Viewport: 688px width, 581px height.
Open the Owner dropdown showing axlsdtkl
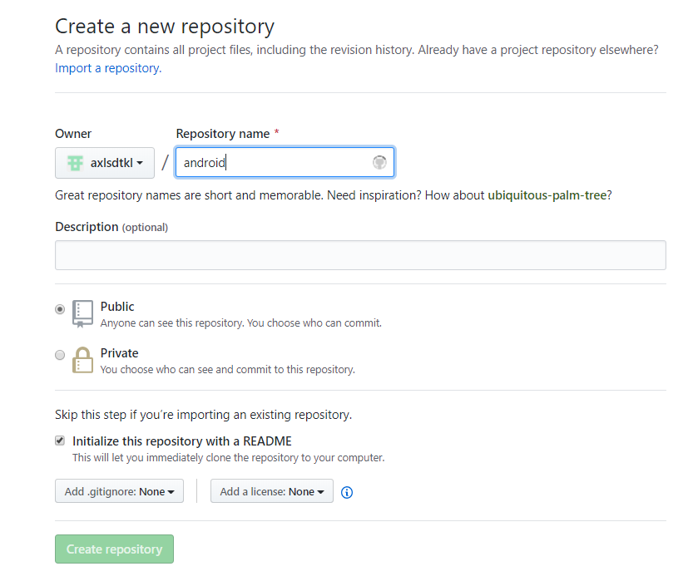coord(105,163)
